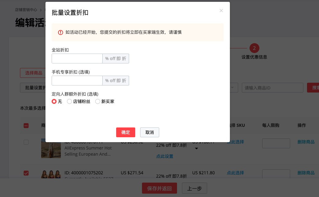Open the dropdown arrow beside product ID field

233,88
